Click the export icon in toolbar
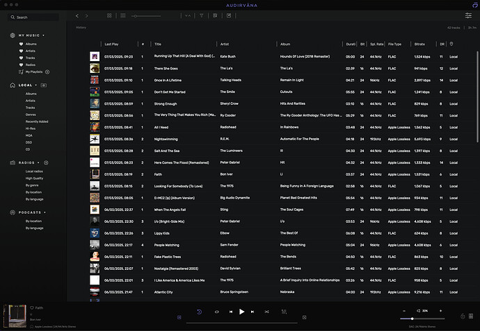480x331 pixels. point(229,15)
